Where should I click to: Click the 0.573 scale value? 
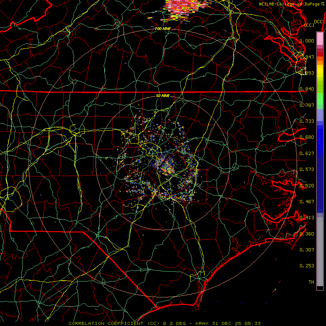click(x=307, y=170)
